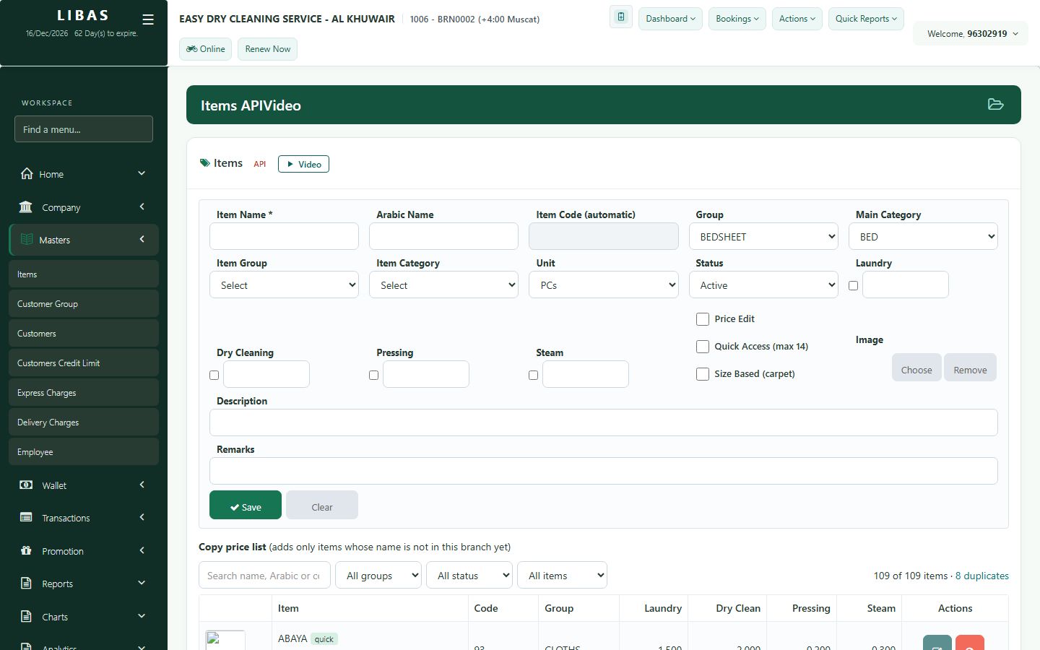Click the ABAYA item image thumbnail
The width and height of the screenshot is (1040, 650).
[225, 640]
